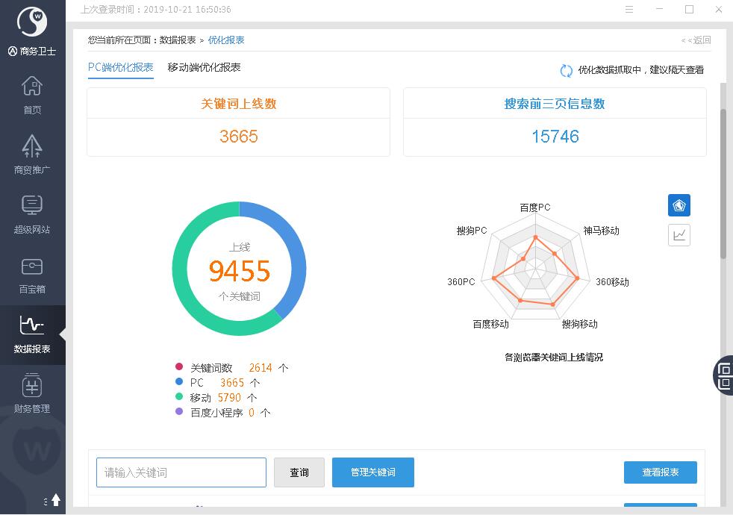The image size is (733, 515).
Task: Click the keyword input field
Action: click(181, 472)
